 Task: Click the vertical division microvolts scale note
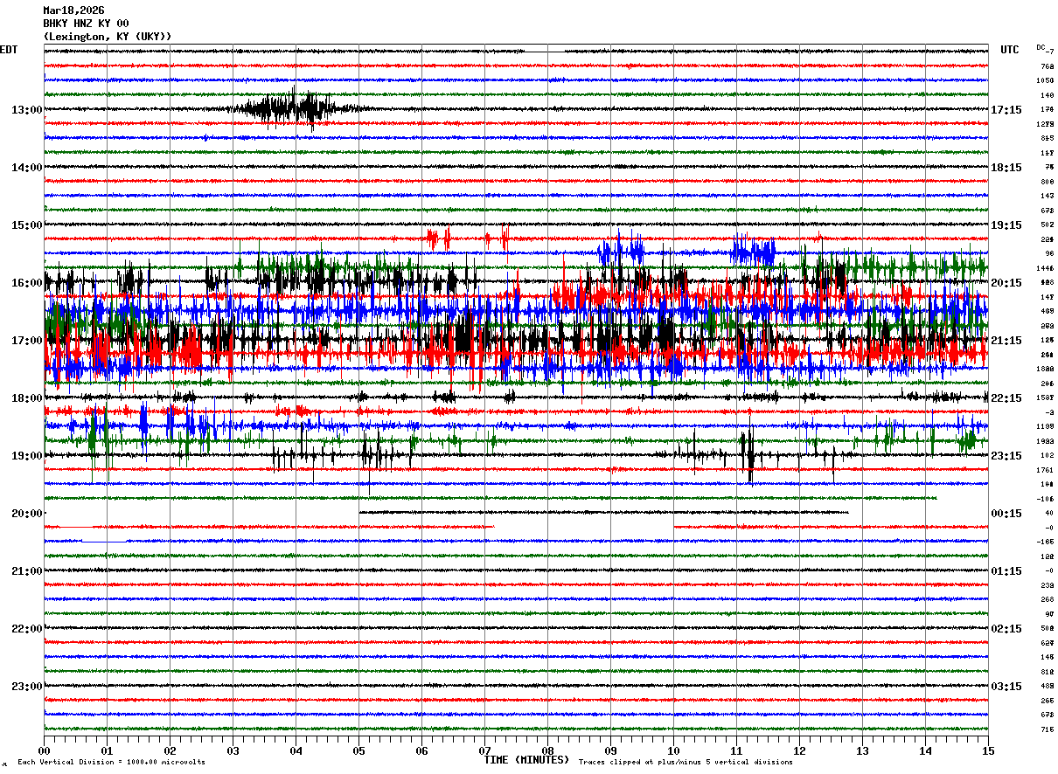(x=112, y=763)
